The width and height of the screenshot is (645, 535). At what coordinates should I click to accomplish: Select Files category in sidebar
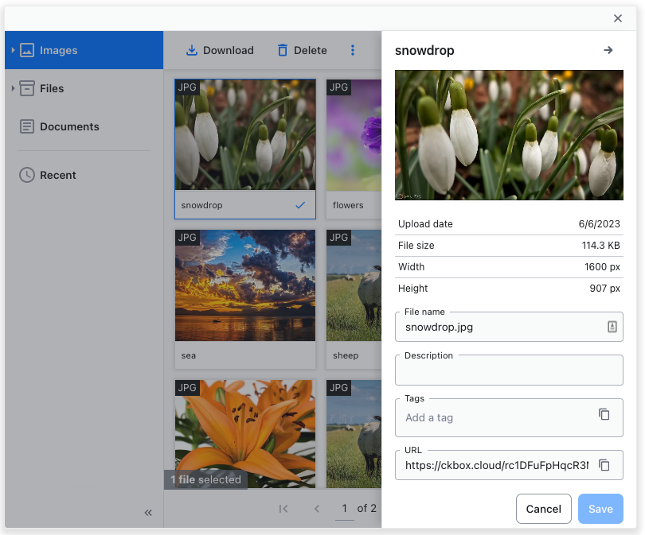point(52,88)
